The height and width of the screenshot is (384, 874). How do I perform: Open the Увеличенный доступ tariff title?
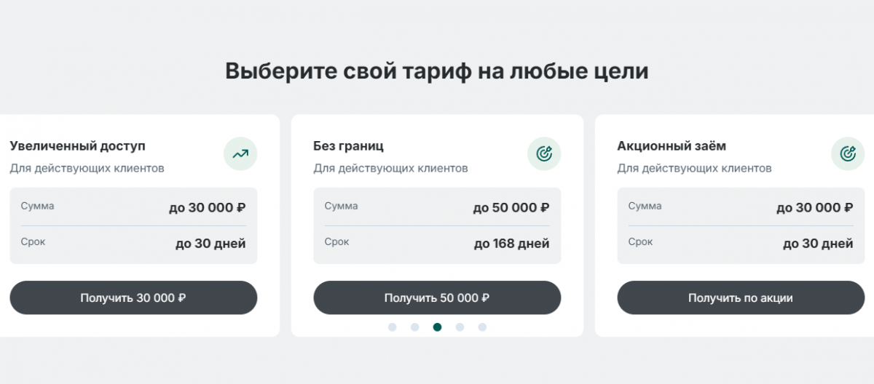coord(77,146)
